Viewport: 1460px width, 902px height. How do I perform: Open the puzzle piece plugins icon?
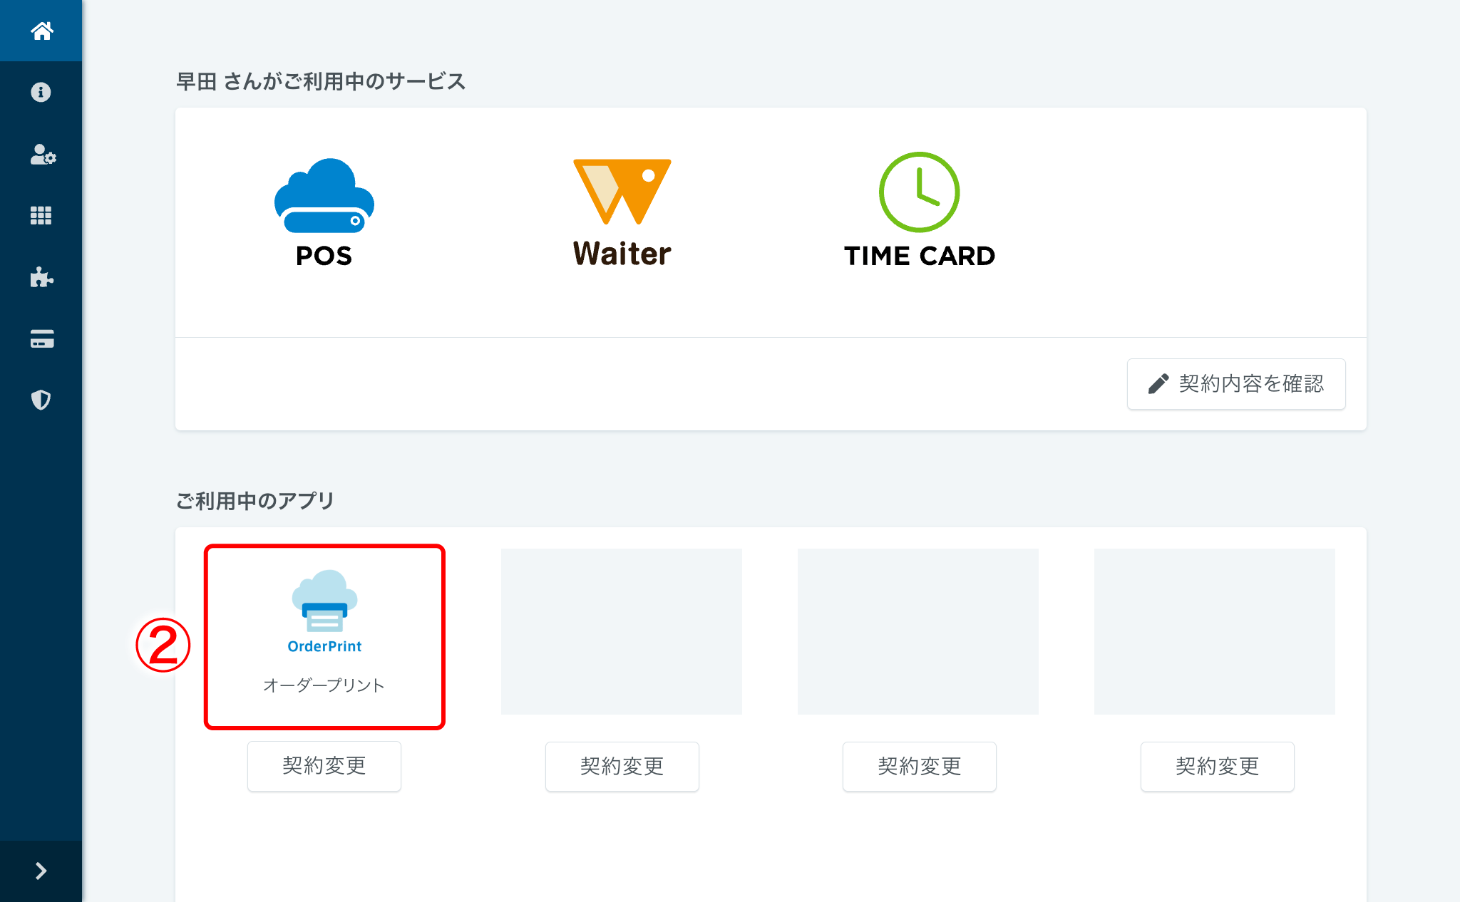pos(41,277)
